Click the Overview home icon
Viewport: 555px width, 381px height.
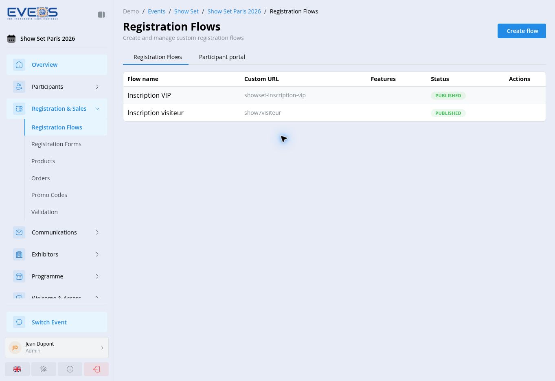pyautogui.click(x=19, y=65)
